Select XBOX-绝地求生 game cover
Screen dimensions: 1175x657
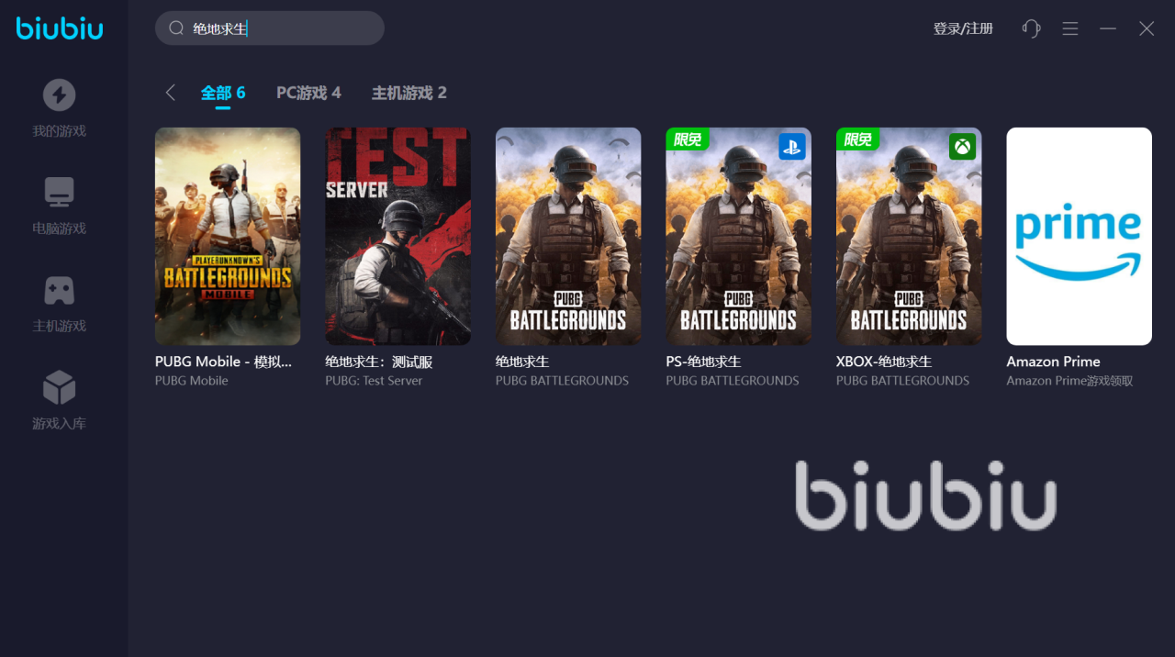(909, 236)
